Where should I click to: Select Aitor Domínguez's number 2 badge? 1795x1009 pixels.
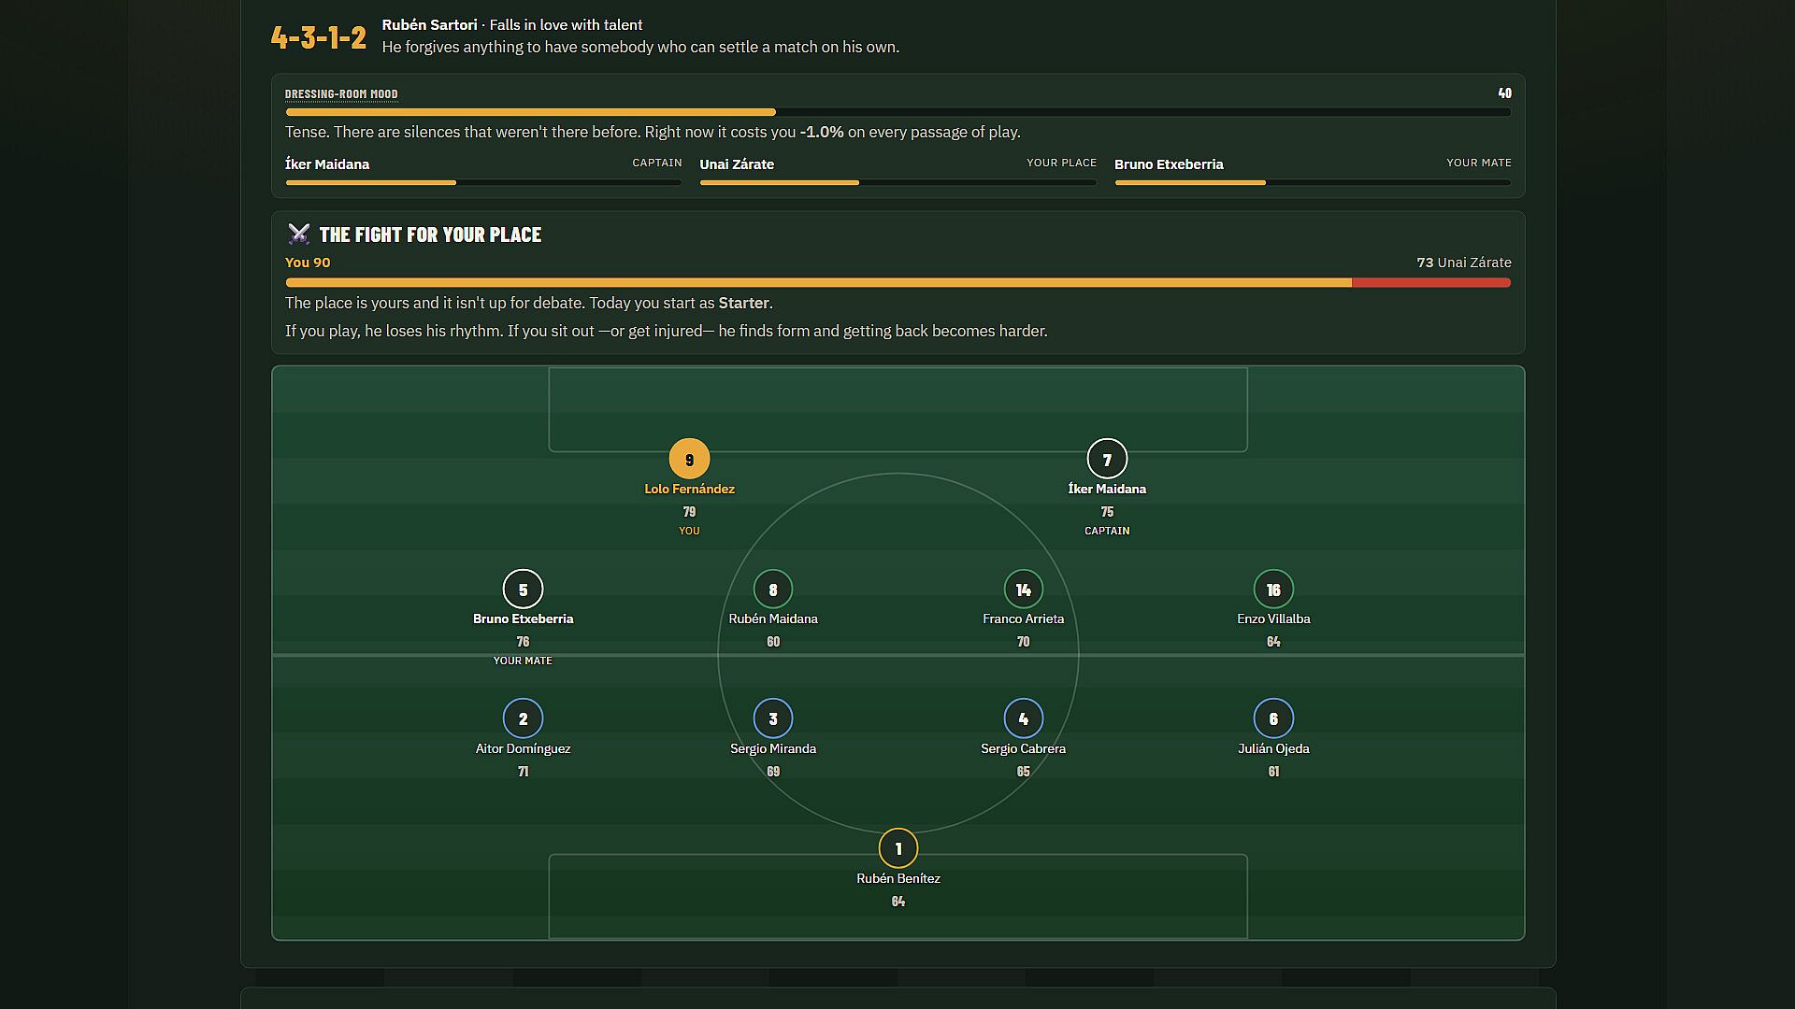pos(523,718)
